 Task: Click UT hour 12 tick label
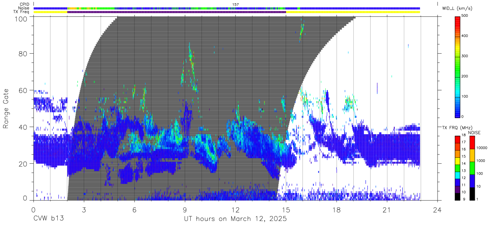(x=236, y=210)
